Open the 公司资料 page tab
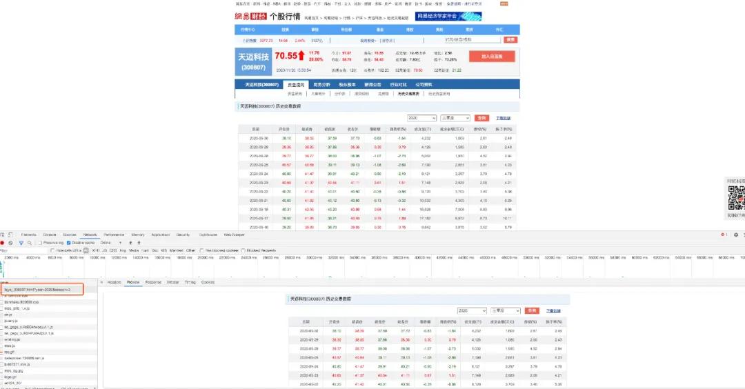 coord(424,85)
